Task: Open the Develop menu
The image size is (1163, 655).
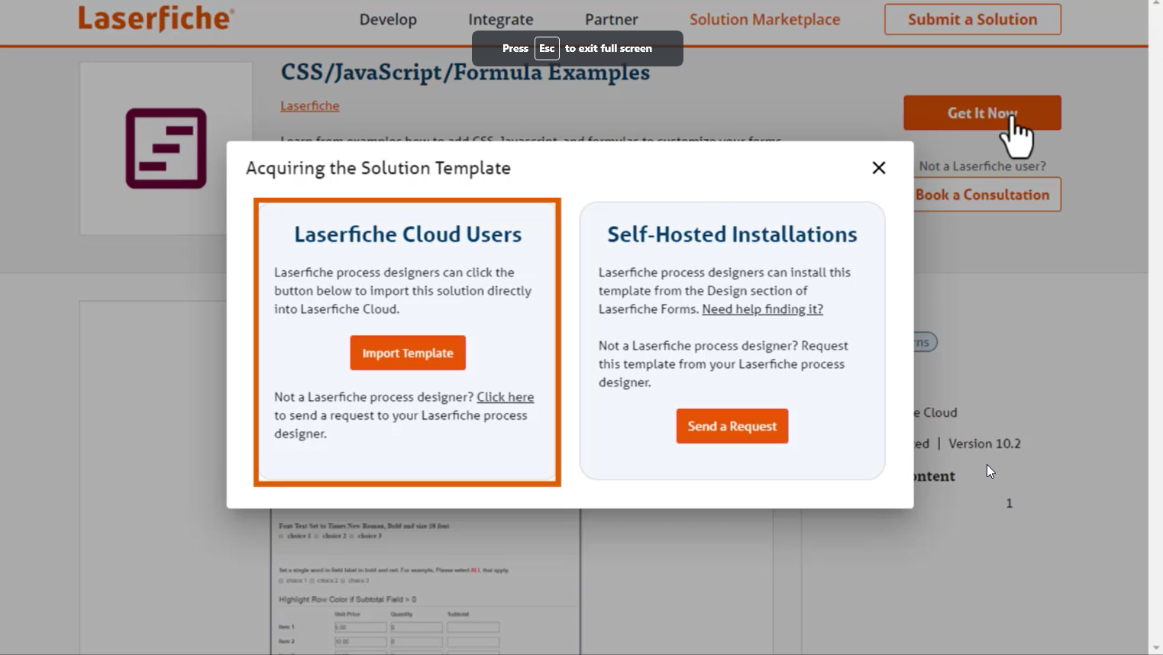Action: coord(388,20)
